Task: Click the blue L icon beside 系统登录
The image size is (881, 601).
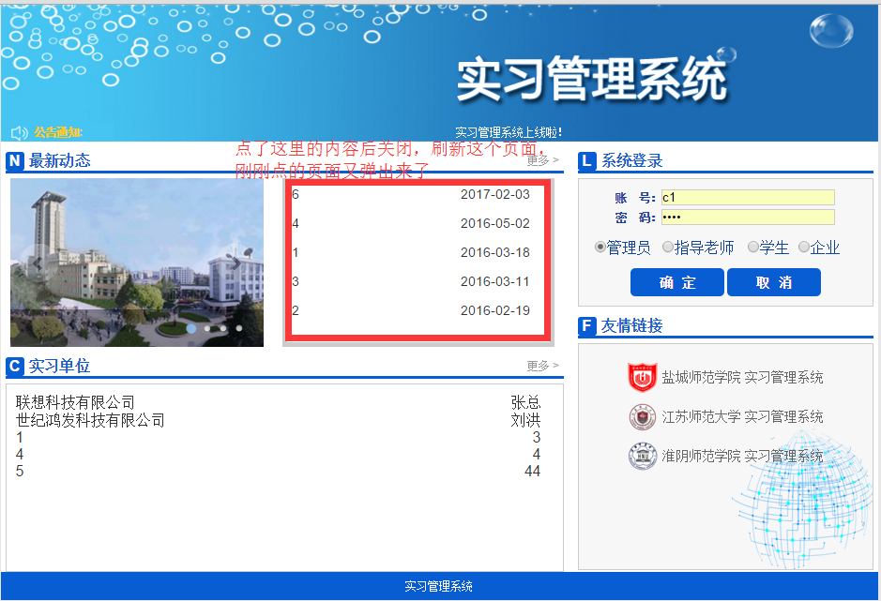Action: [587, 161]
